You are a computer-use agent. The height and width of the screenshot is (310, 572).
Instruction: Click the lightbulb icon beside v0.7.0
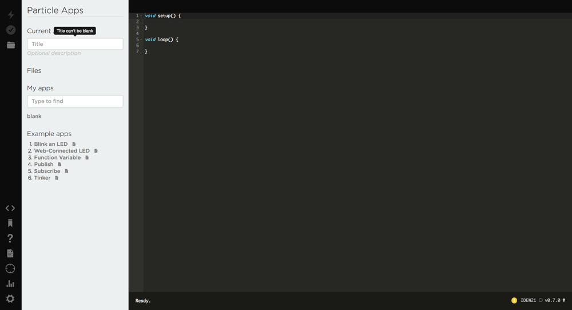pyautogui.click(x=564, y=300)
